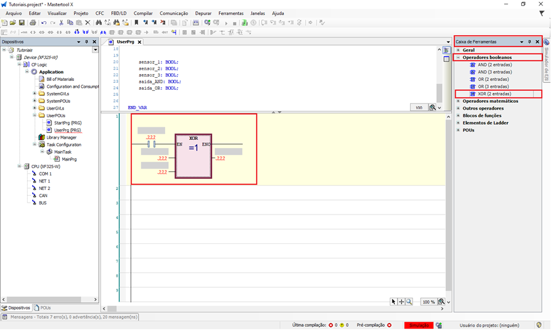This screenshot has height=333, width=555.
Task: Pin the Caixa de Ferramentas panel
Action: [529, 42]
